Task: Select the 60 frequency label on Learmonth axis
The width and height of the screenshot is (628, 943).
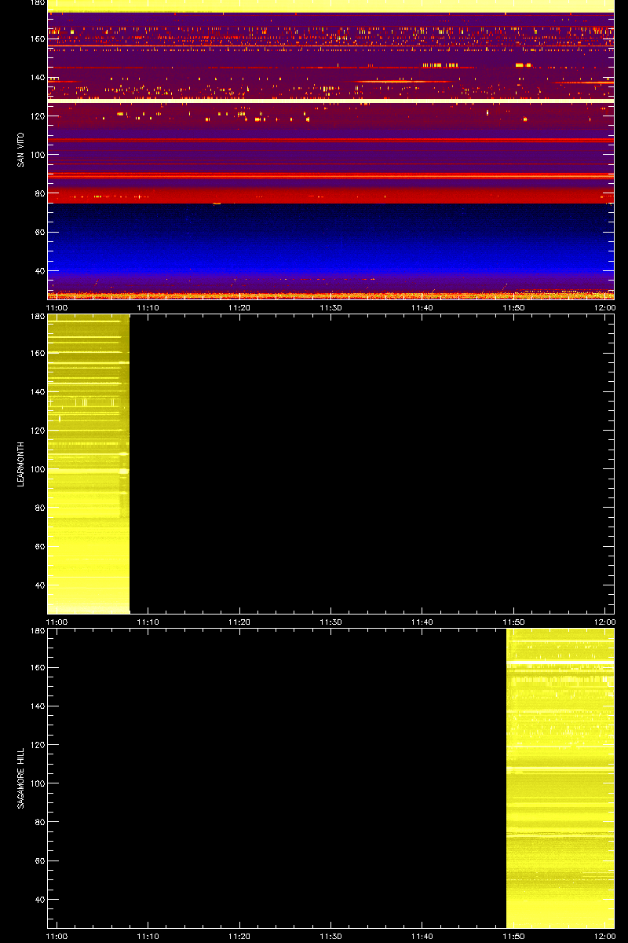Action: 39,546
